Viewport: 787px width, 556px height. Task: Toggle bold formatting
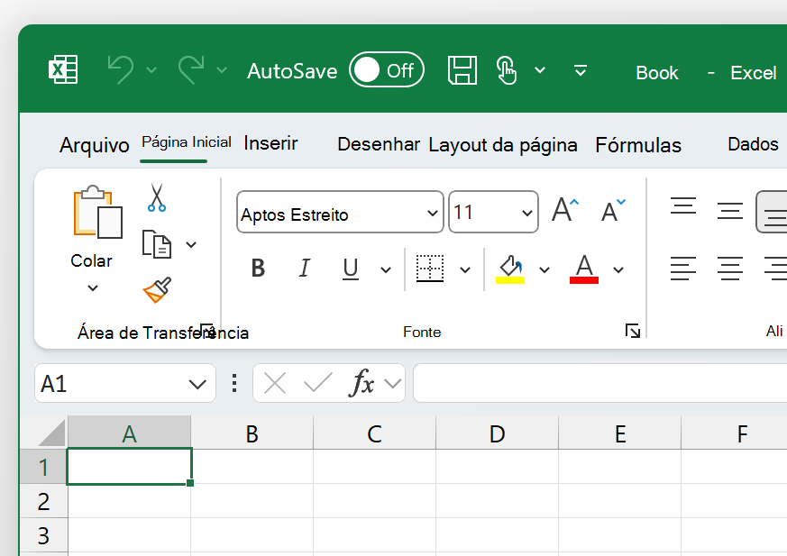[x=258, y=269]
